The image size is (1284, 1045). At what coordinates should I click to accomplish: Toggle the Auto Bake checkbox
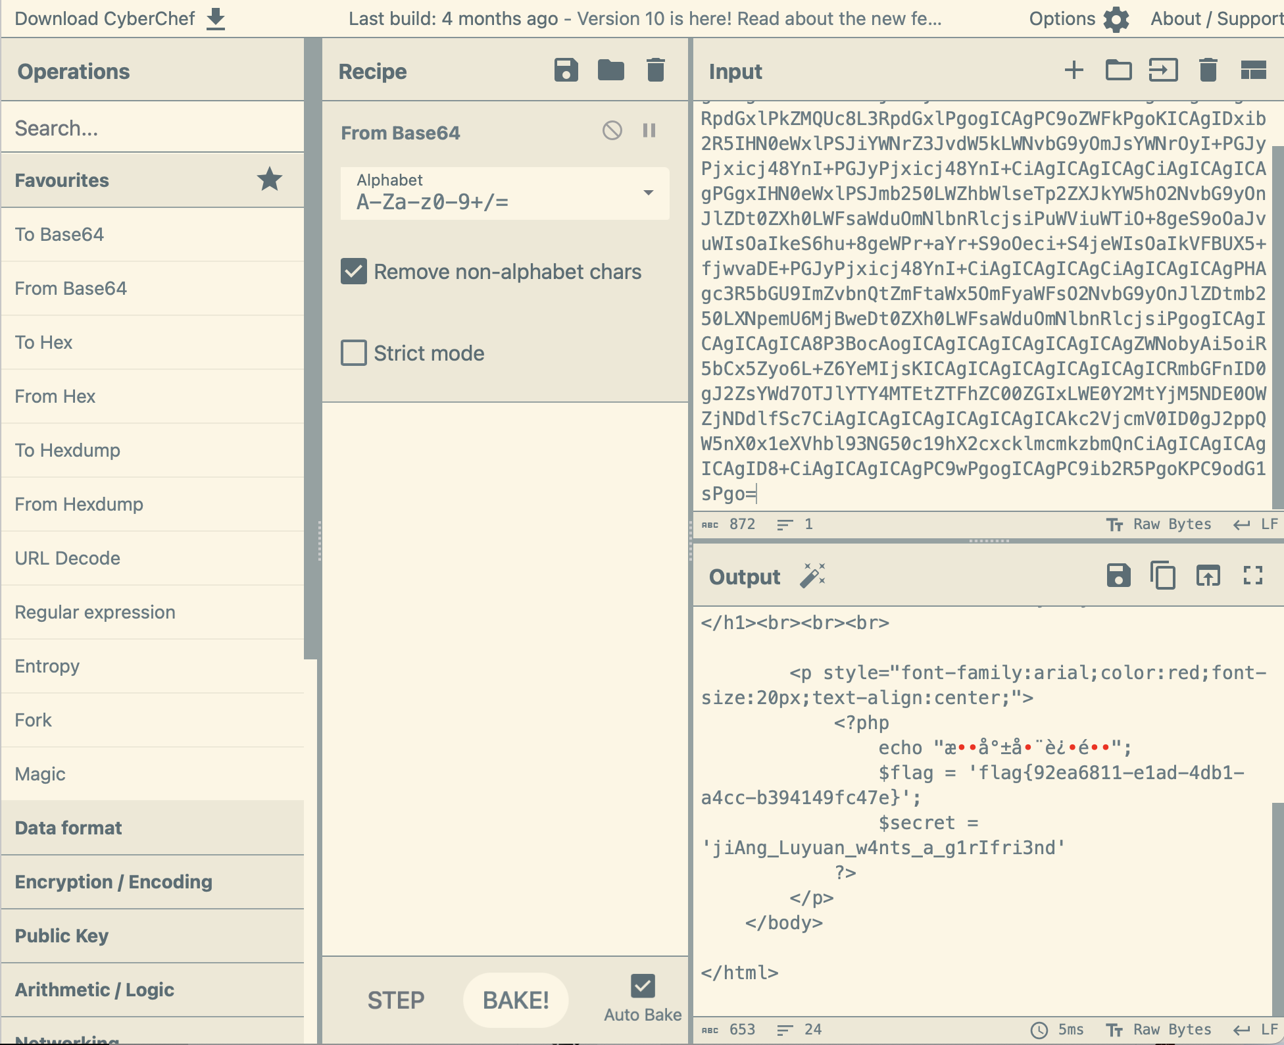643,986
